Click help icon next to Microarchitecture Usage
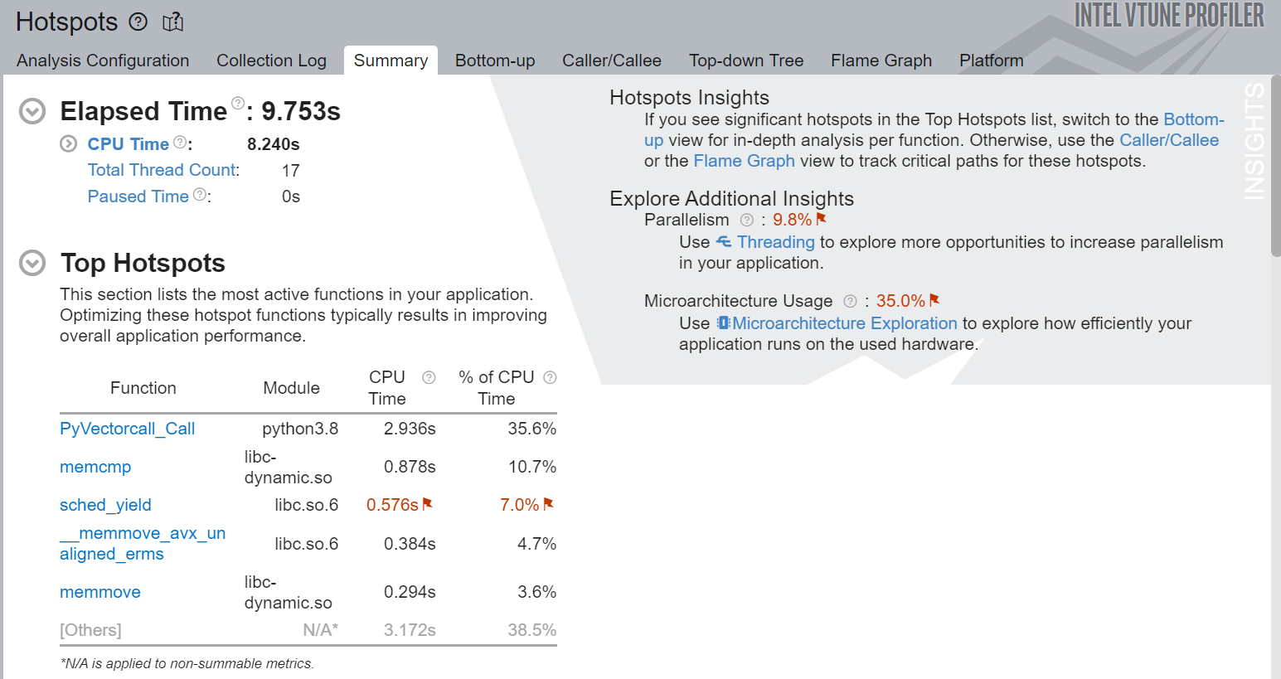This screenshot has width=1281, height=679. [850, 301]
